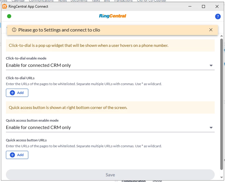Open Calendar tab in Clio window behind

point(18,1)
